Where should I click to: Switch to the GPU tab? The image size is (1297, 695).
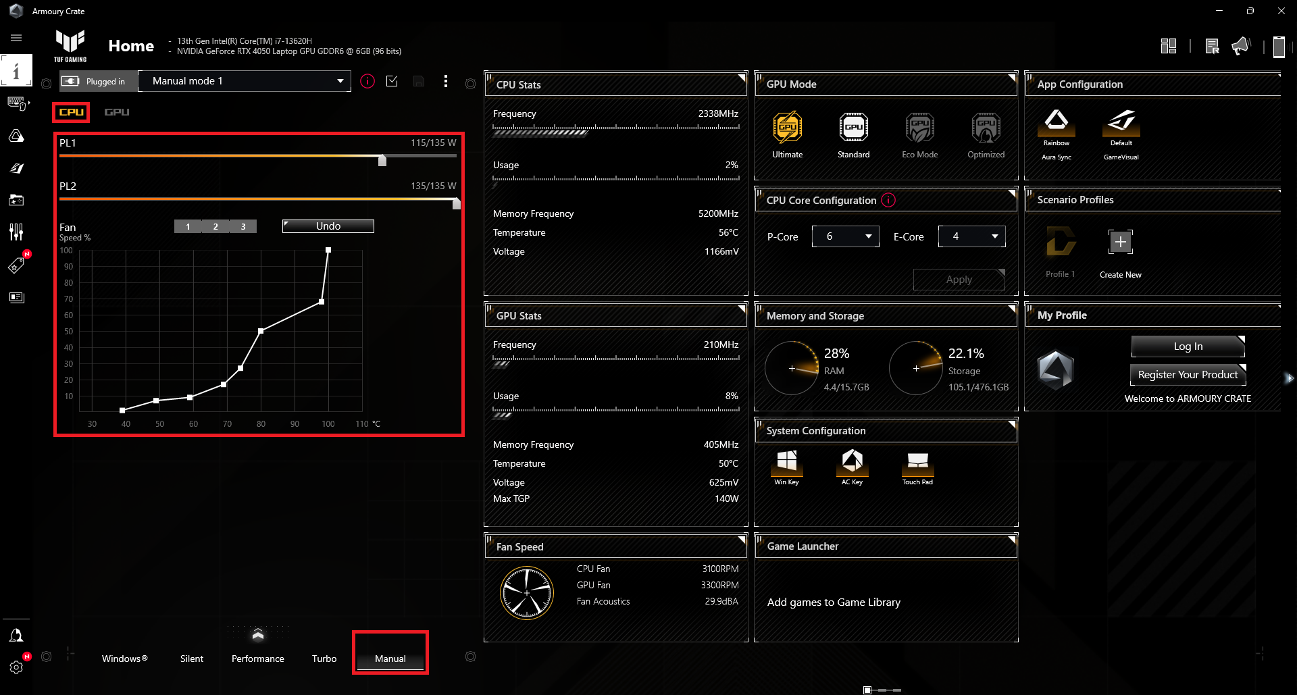117,112
